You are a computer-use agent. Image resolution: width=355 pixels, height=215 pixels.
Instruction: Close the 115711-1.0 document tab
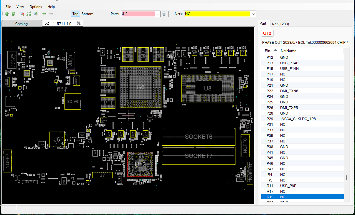click(x=79, y=23)
